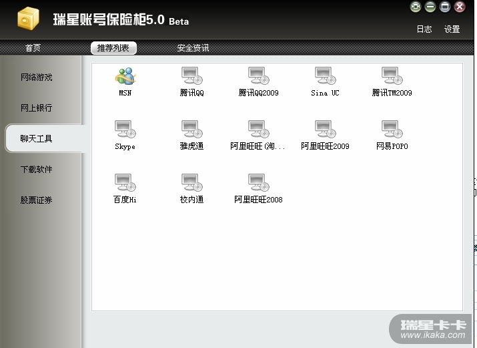477x348 pixels.
Task: Choose the 阿里旺旺2008 icon
Action: pos(259,182)
